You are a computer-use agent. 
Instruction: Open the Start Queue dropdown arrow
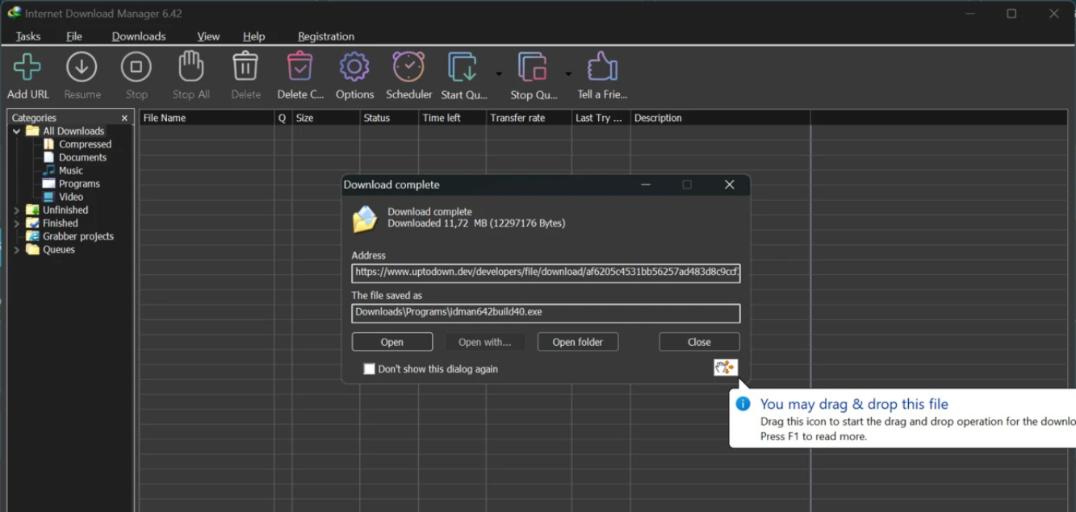tap(499, 74)
